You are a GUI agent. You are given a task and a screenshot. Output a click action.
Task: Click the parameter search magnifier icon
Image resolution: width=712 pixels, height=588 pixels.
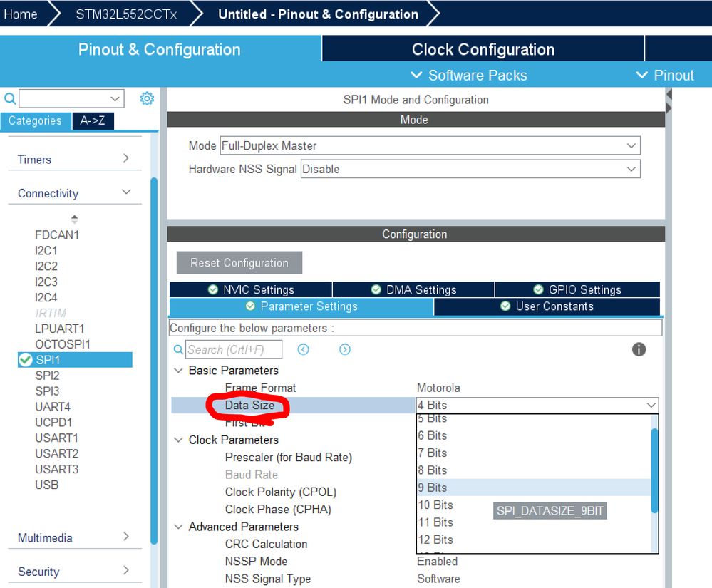tap(178, 349)
